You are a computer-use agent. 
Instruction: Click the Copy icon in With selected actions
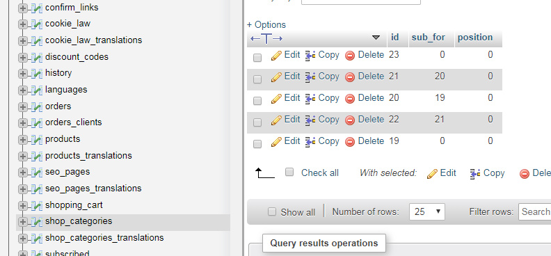[475, 173]
